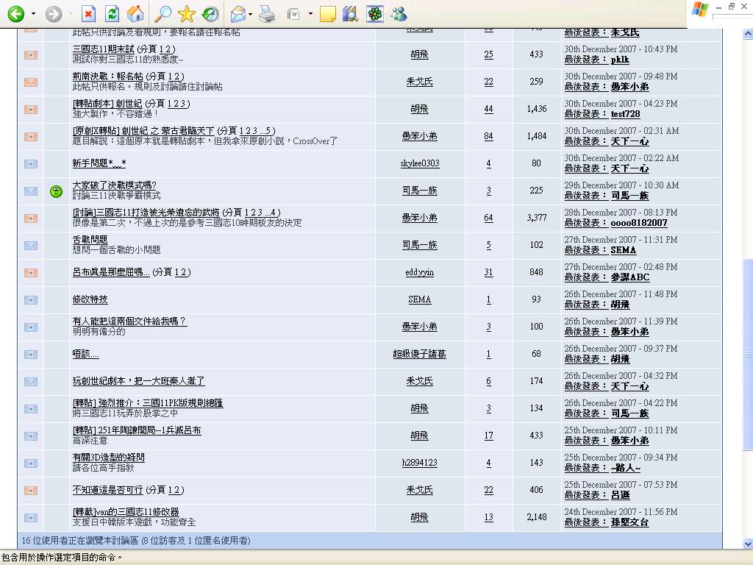Open the thread [轉載]van的三國志11修改器

pyautogui.click(x=126, y=512)
